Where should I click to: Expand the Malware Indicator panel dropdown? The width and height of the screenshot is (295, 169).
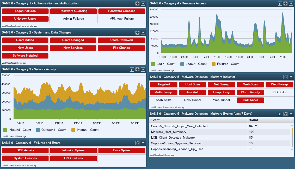pyautogui.click(x=291, y=77)
